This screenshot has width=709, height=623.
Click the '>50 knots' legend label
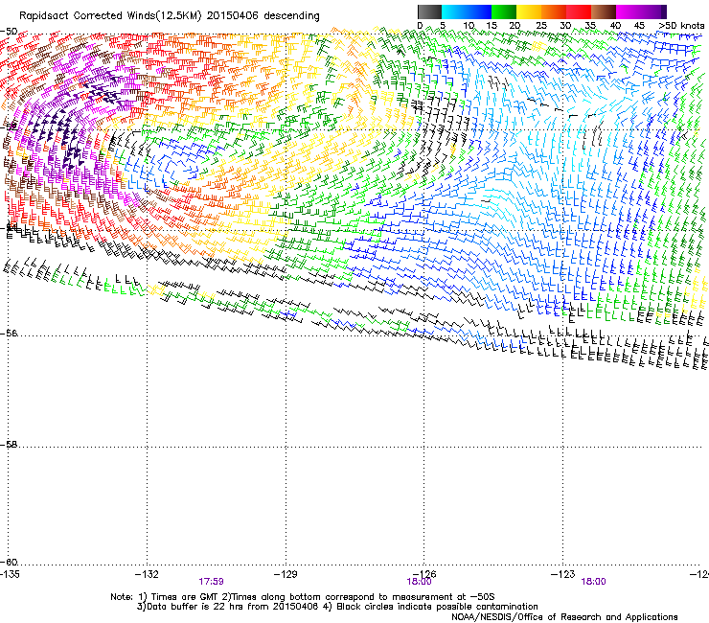pyautogui.click(x=681, y=26)
